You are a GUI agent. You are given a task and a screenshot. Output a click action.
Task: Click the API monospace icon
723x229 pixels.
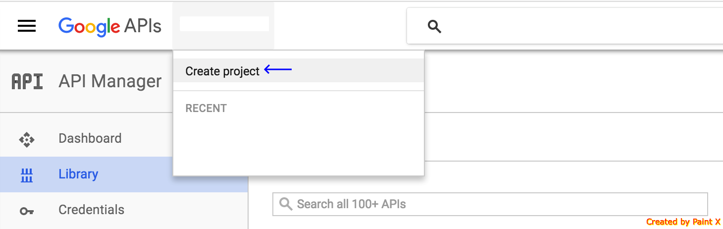[x=27, y=81]
